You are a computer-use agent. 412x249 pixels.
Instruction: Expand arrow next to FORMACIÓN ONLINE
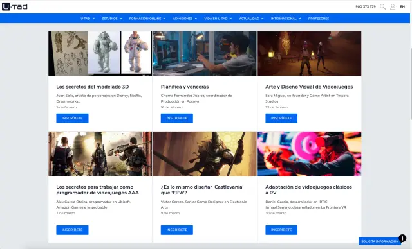[x=164, y=19]
